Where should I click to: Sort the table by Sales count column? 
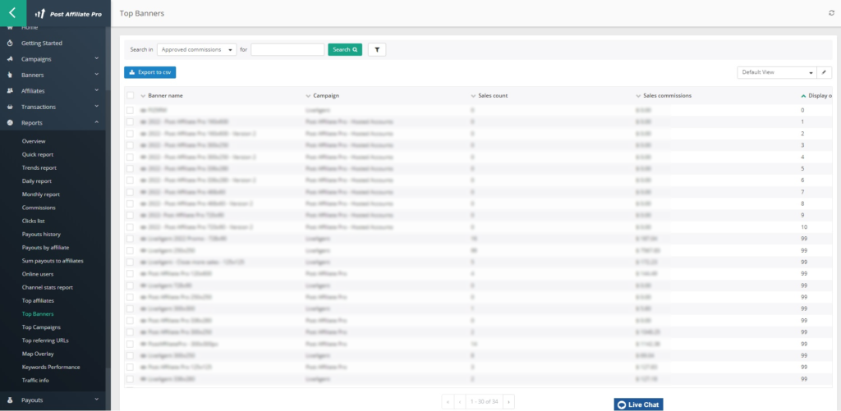(x=494, y=95)
